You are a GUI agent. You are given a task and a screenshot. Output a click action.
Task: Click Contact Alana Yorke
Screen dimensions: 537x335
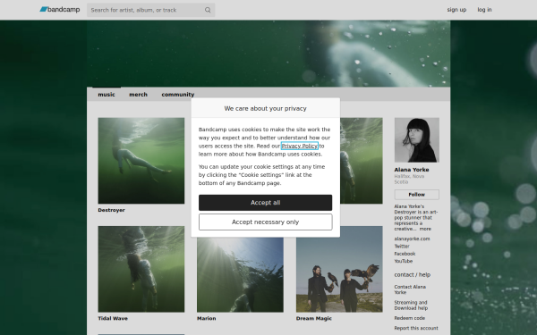(410, 289)
